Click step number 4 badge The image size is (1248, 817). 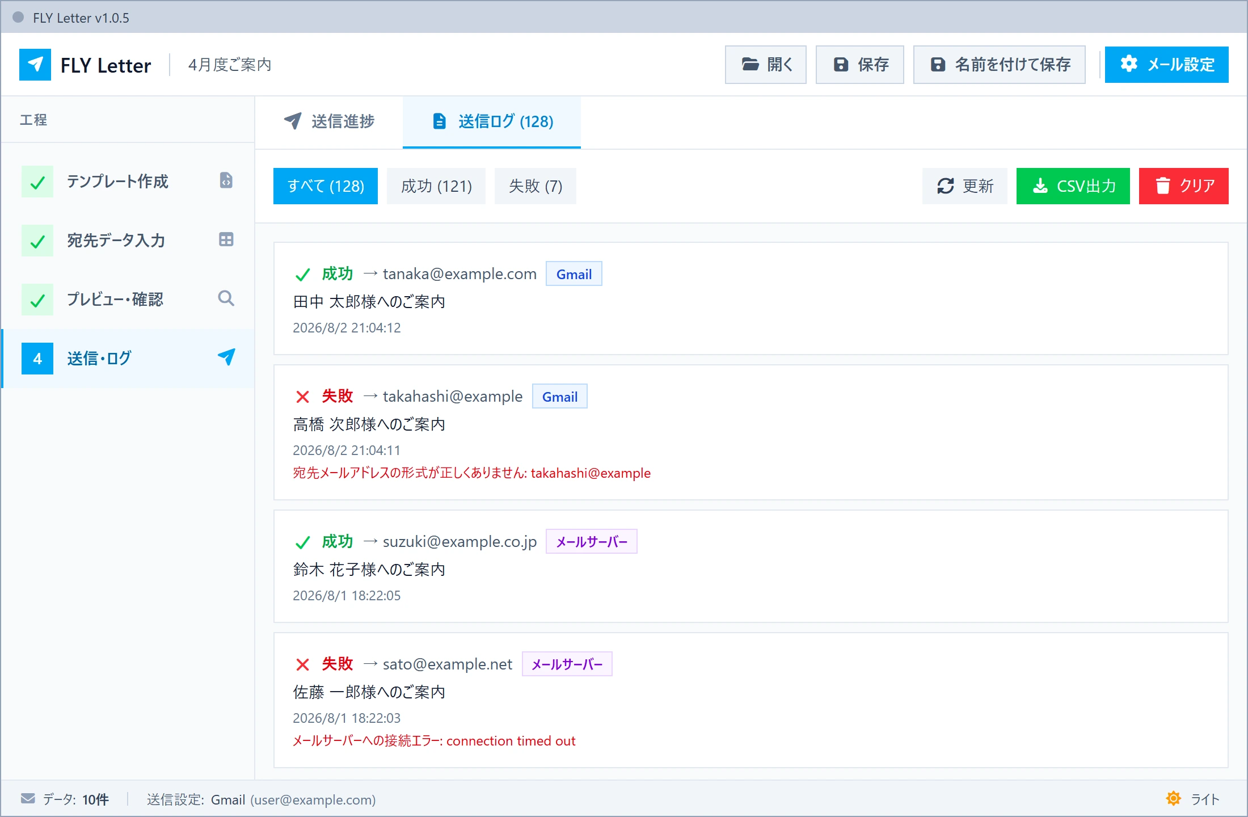(x=37, y=359)
